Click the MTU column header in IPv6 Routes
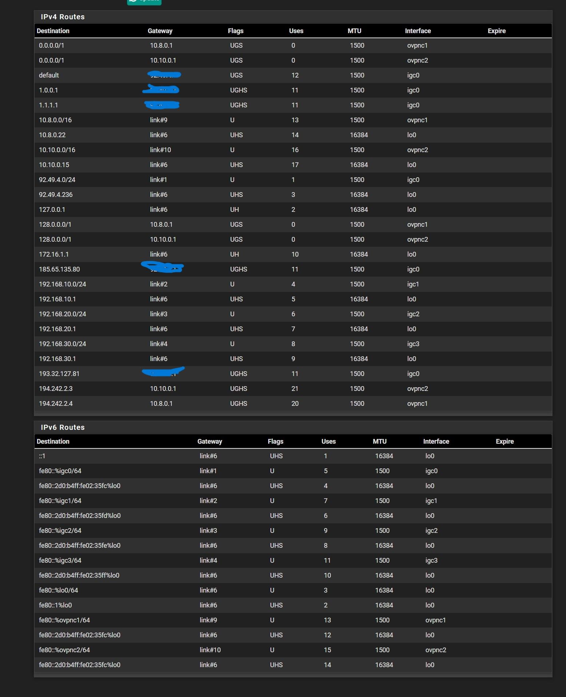Screen dimensions: 566x697 click(x=380, y=441)
